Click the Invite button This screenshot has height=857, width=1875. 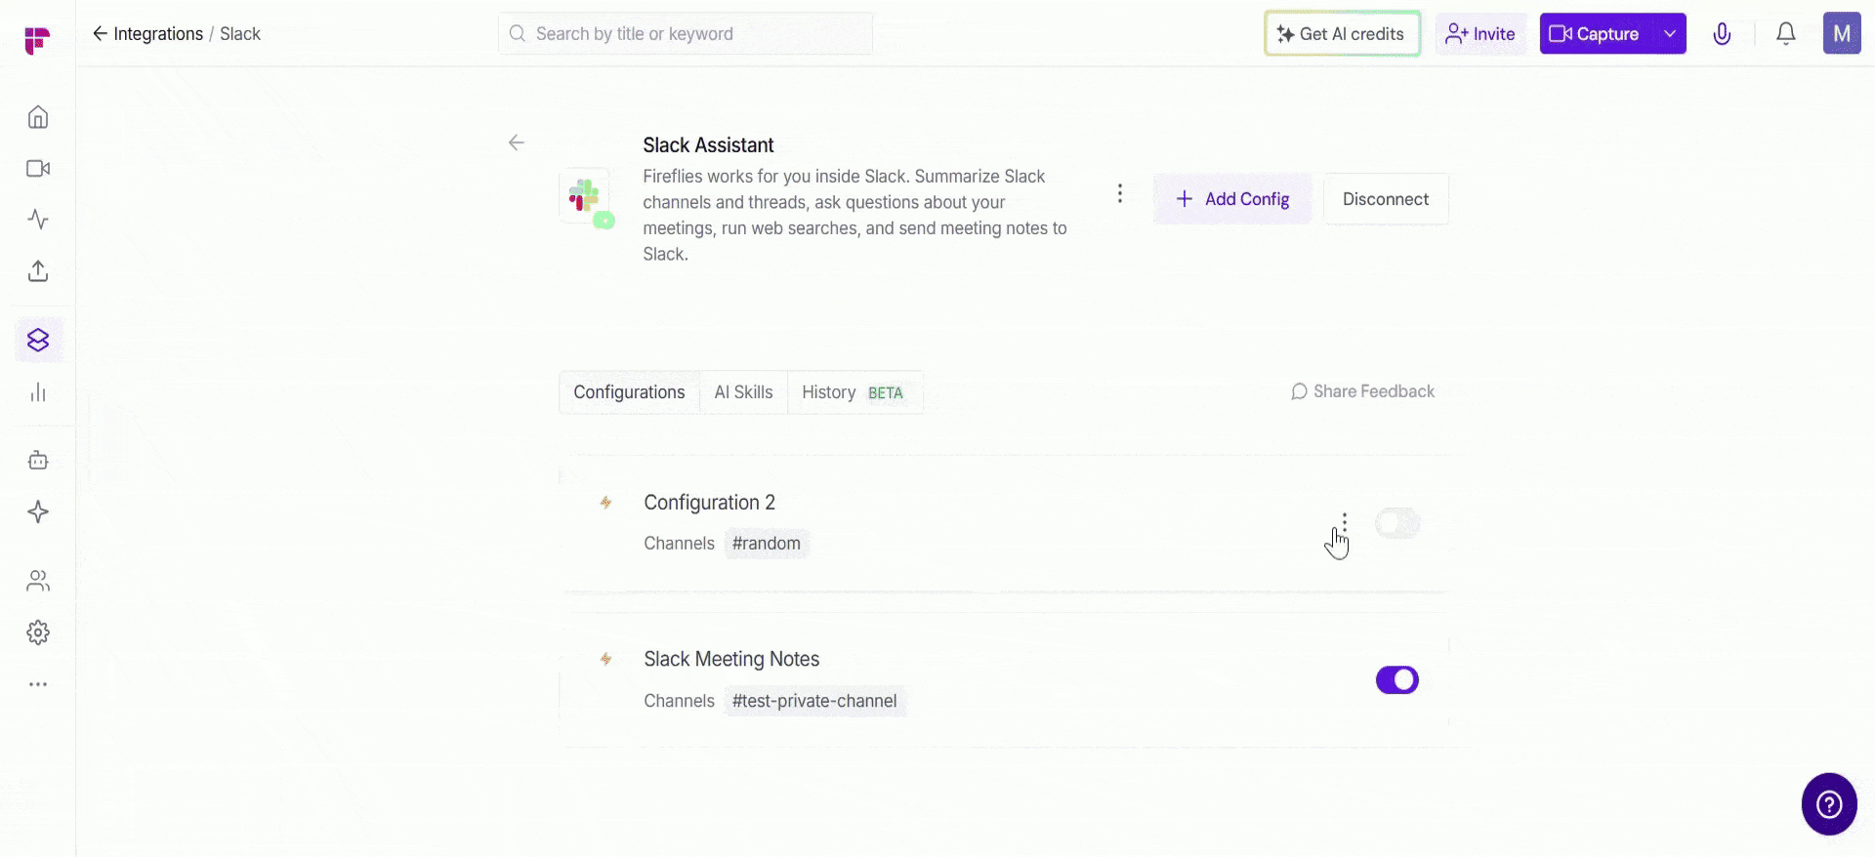click(x=1480, y=34)
